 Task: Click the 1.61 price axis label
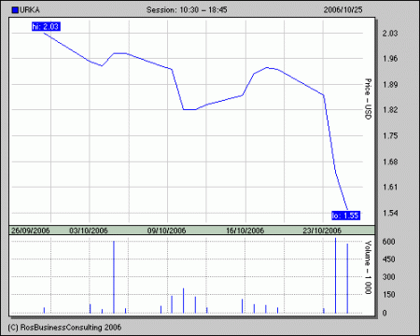(390, 187)
